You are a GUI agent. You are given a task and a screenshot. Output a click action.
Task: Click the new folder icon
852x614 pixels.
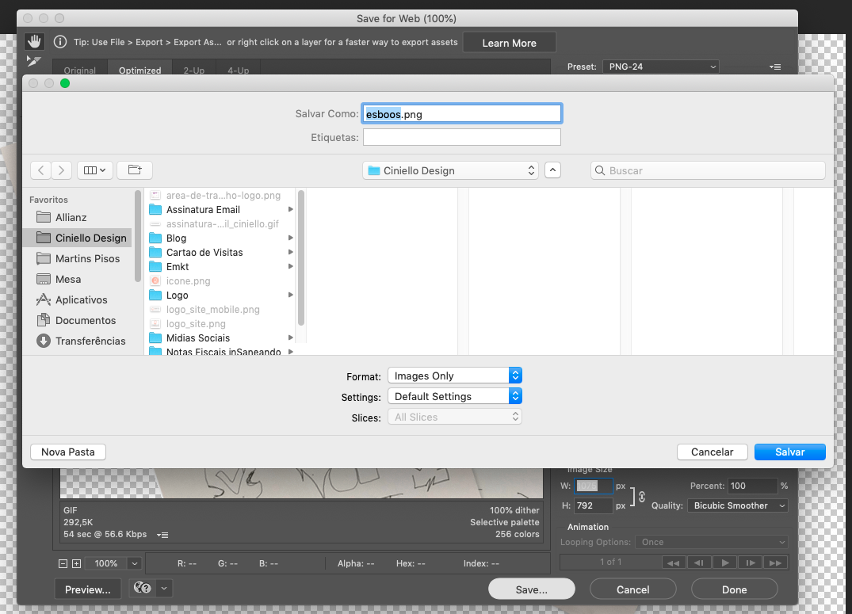pyautogui.click(x=135, y=170)
